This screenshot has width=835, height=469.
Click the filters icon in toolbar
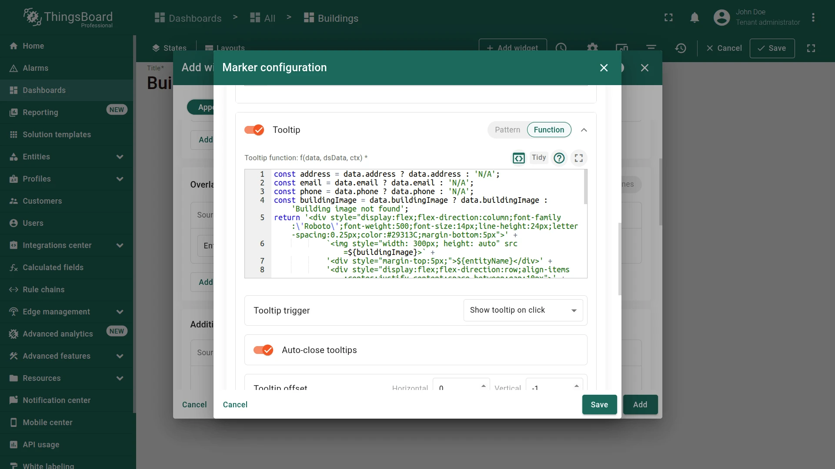click(x=651, y=48)
